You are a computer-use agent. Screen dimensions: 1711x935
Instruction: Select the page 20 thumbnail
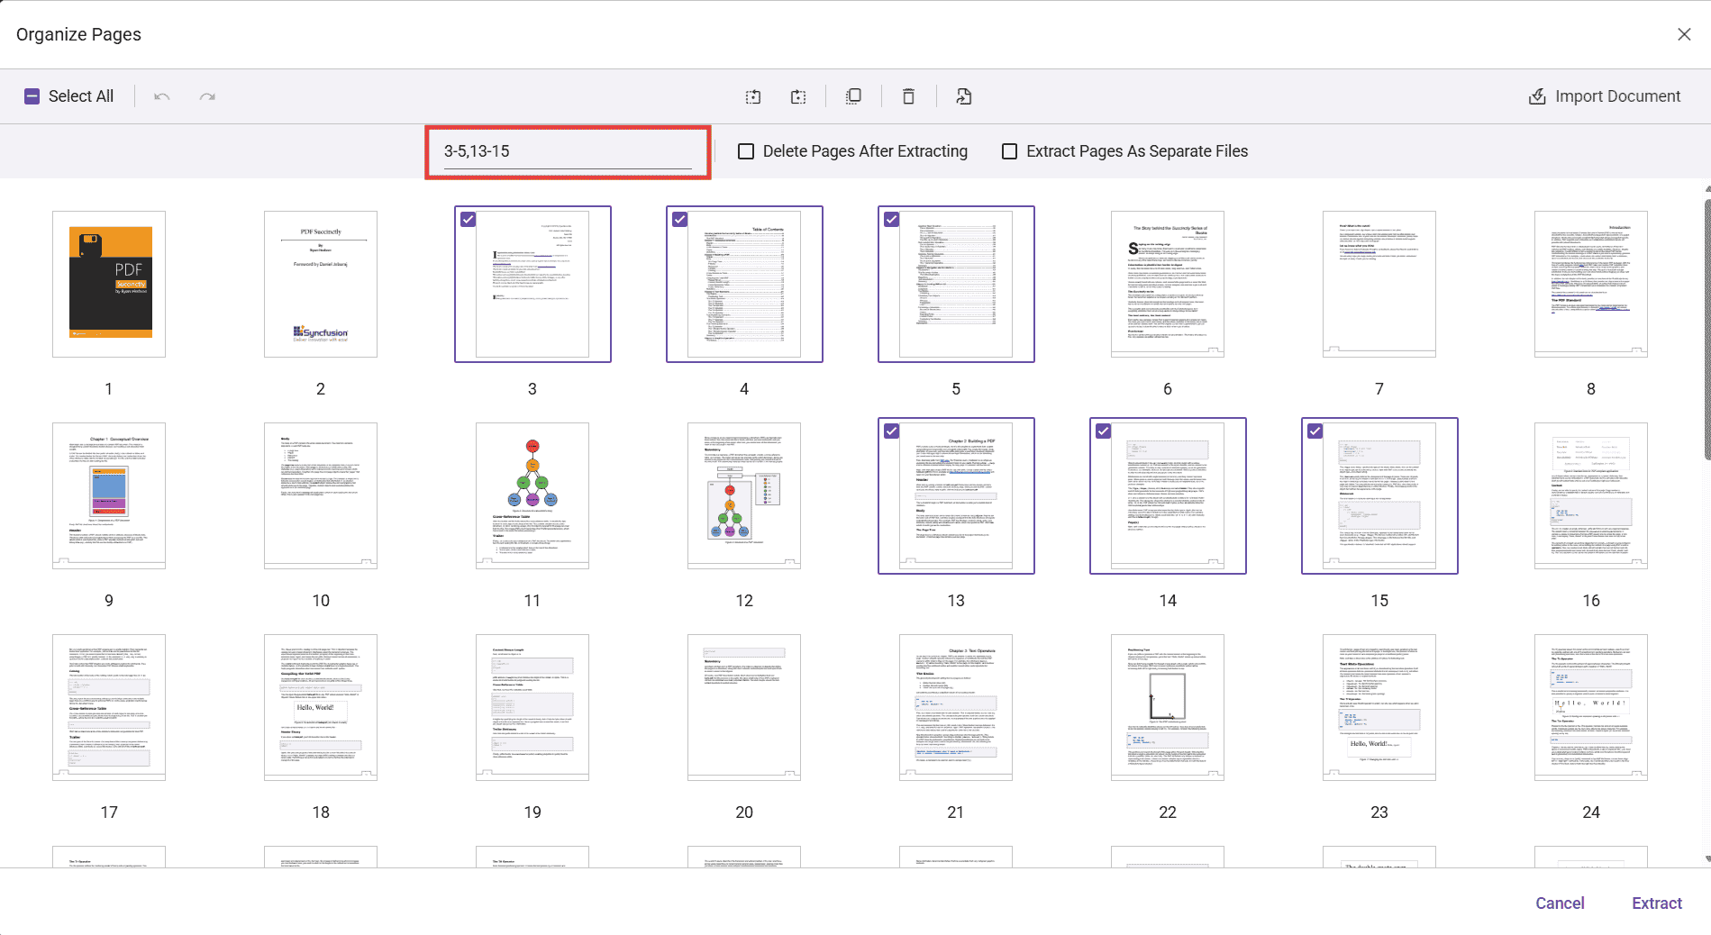point(743,707)
